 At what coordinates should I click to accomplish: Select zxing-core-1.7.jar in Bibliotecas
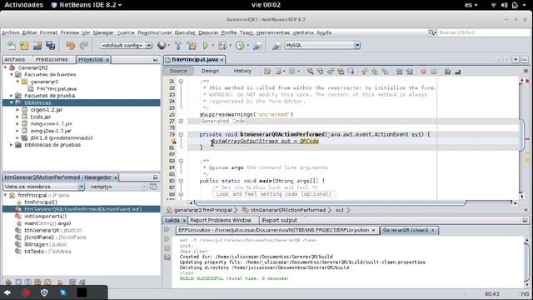point(52,124)
